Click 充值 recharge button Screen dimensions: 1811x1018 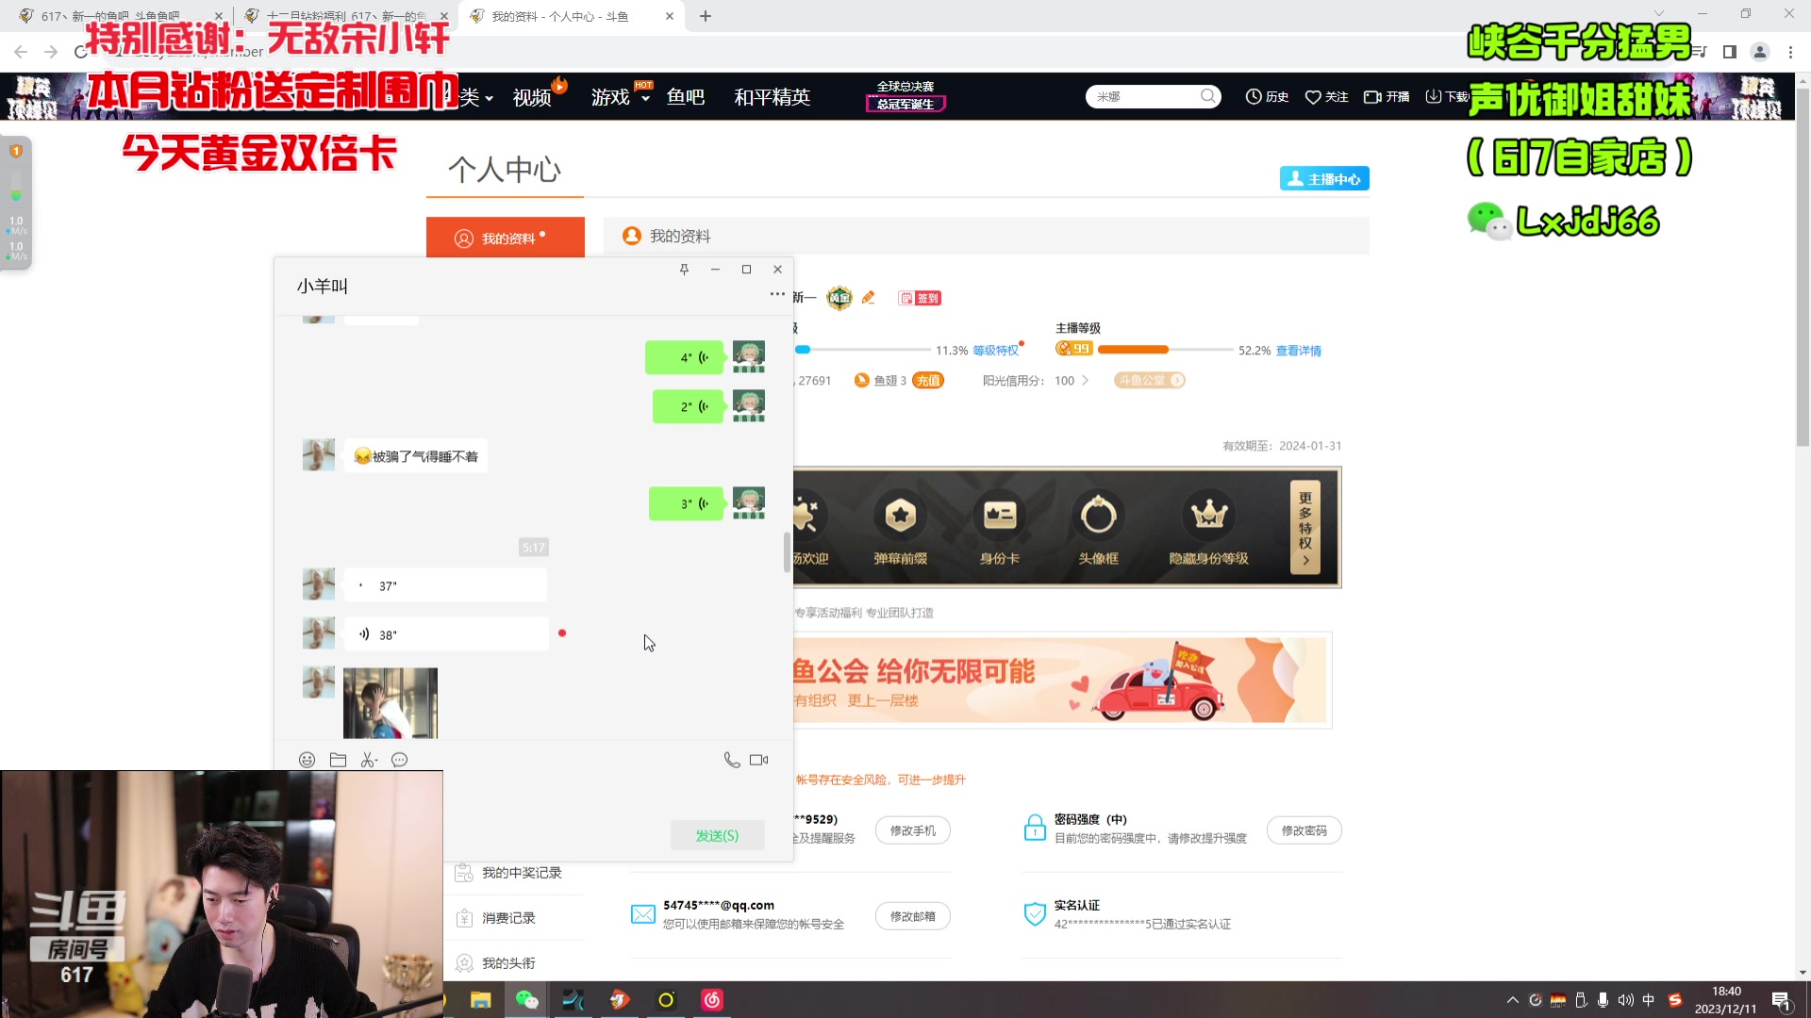point(928,381)
